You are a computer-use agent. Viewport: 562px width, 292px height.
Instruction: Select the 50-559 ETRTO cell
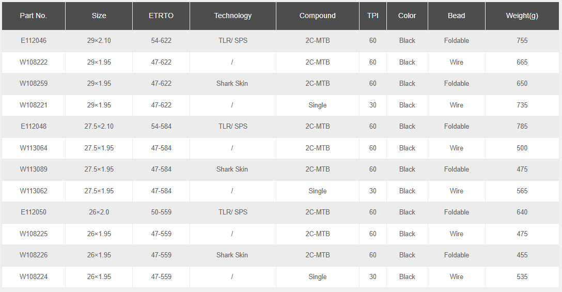(161, 212)
